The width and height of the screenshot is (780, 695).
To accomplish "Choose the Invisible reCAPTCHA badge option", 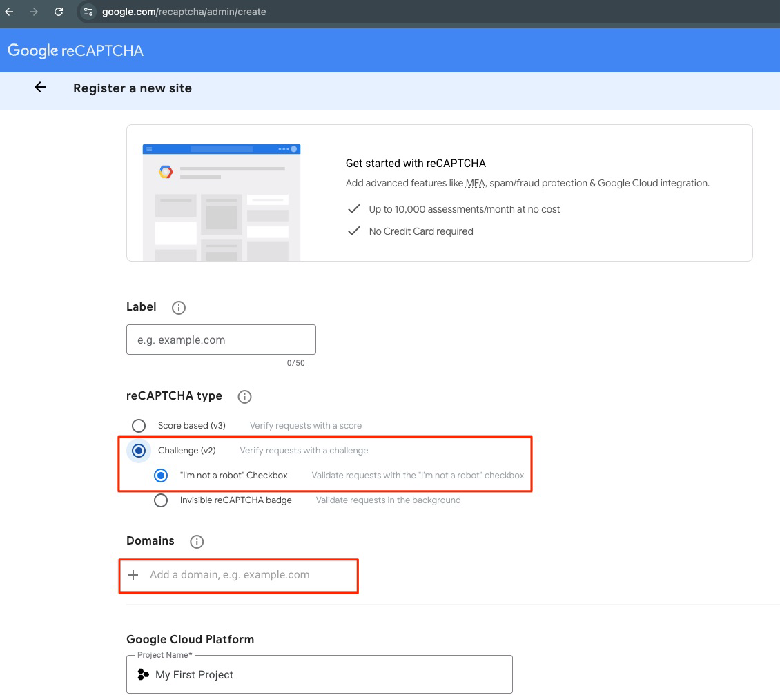I will [161, 500].
